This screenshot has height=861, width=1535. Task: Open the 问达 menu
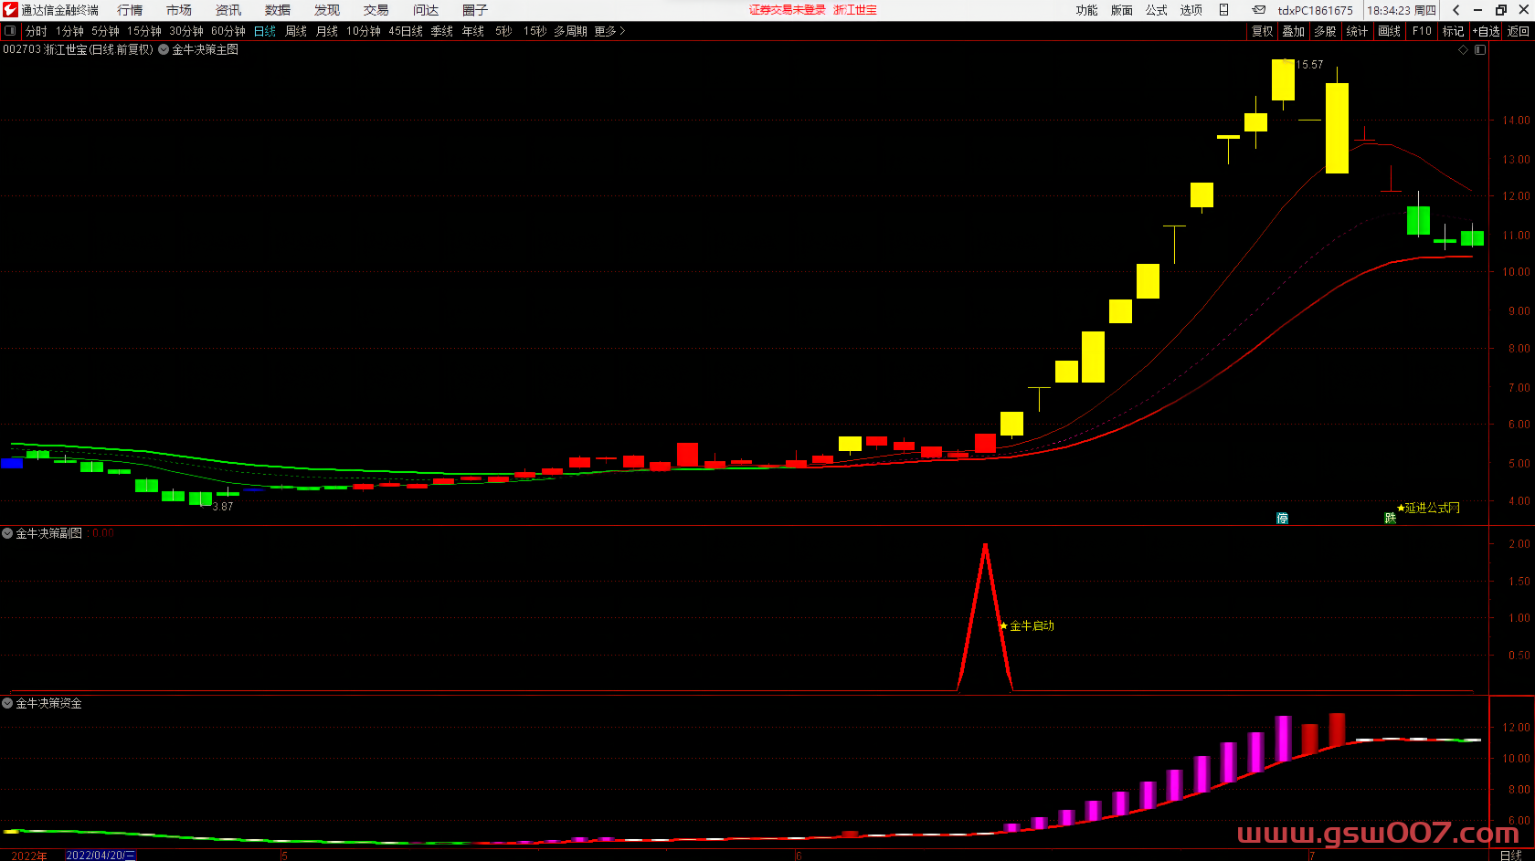tap(426, 10)
